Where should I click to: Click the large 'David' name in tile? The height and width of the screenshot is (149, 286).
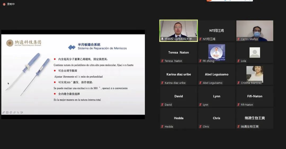[x=178, y=96]
